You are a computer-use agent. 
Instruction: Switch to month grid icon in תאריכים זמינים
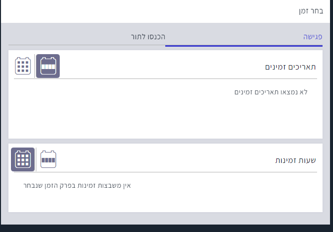(x=23, y=66)
